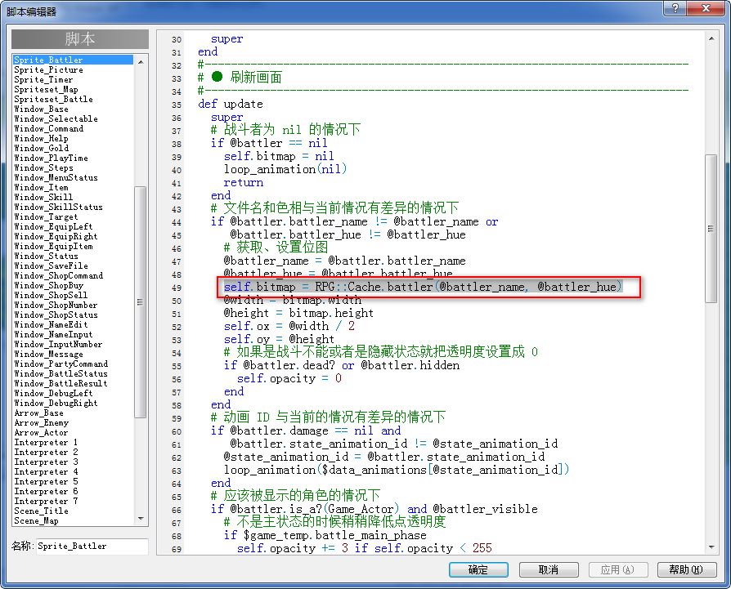Choose the Window_MenuStatus script
This screenshot has height=589, width=731.
[56, 177]
